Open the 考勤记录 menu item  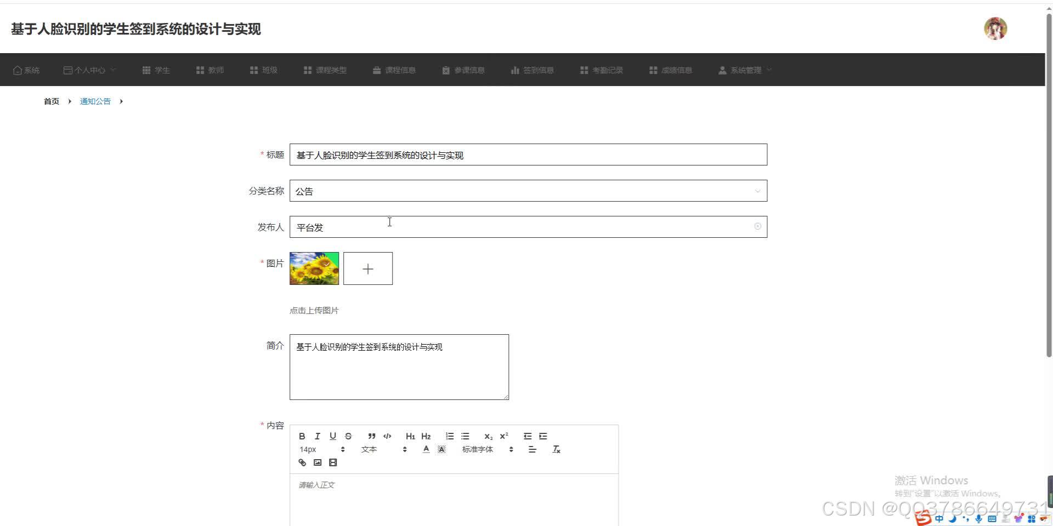coord(601,70)
